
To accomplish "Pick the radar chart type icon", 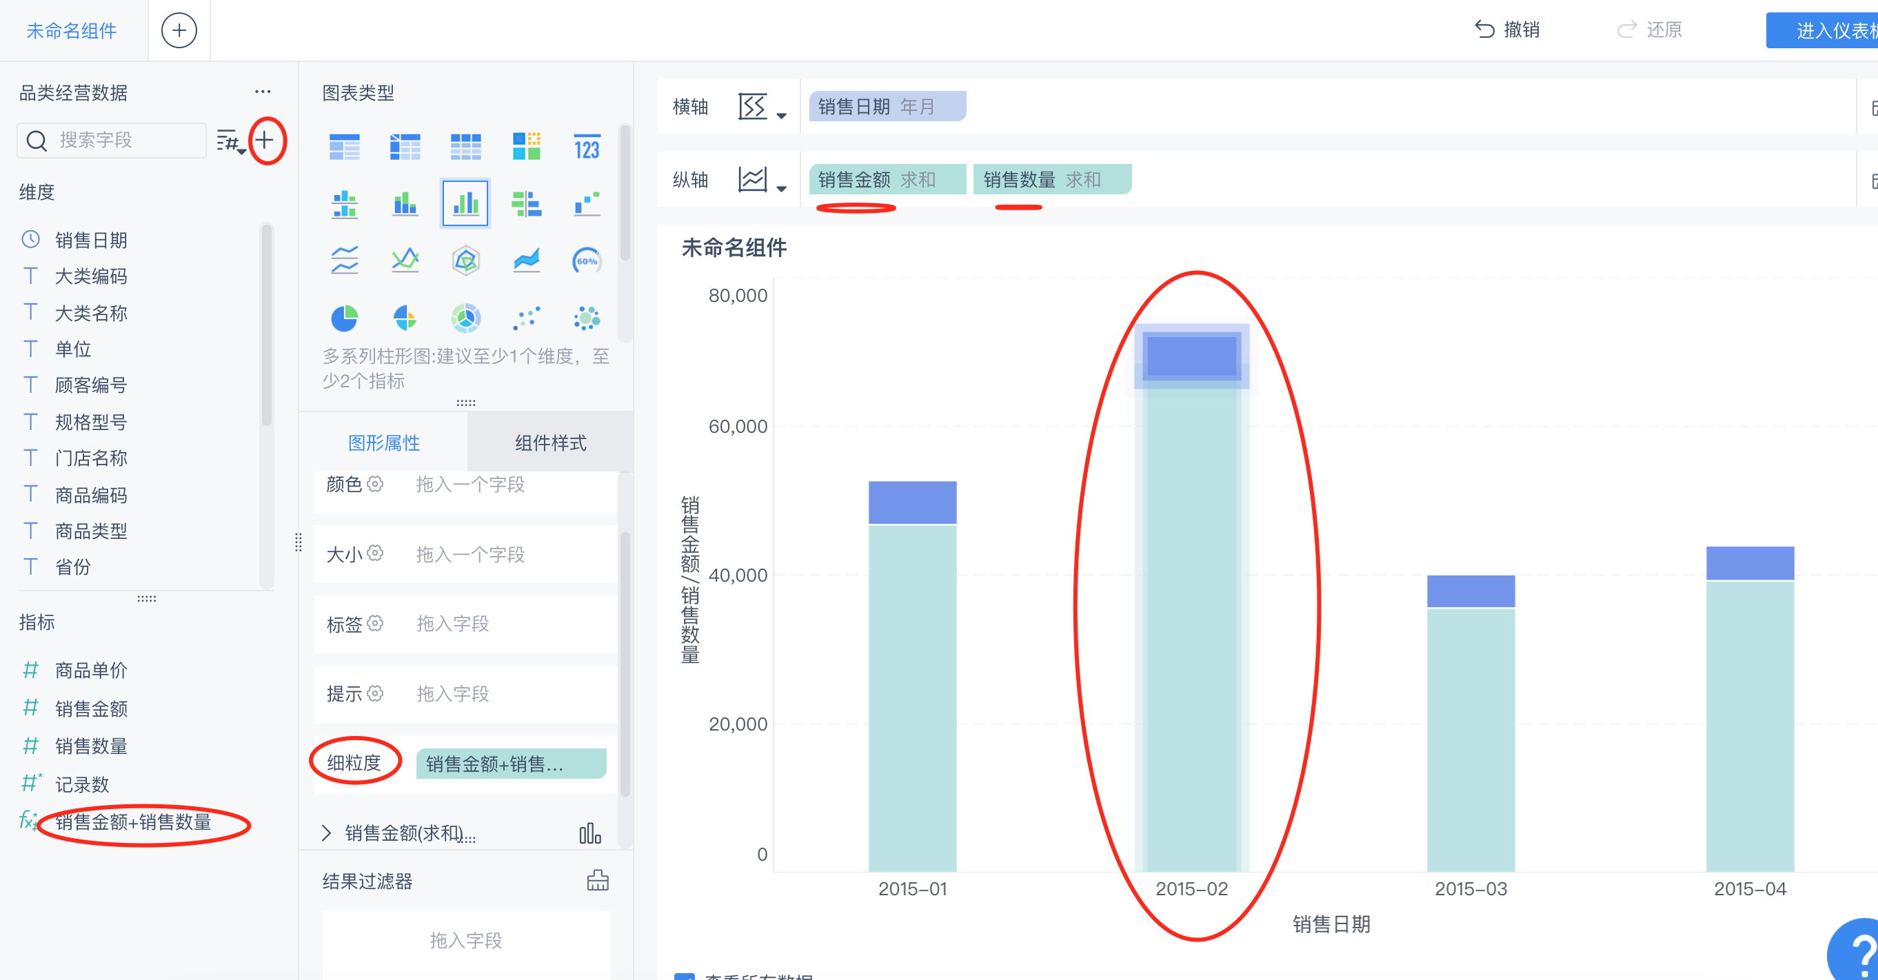I will tap(465, 260).
